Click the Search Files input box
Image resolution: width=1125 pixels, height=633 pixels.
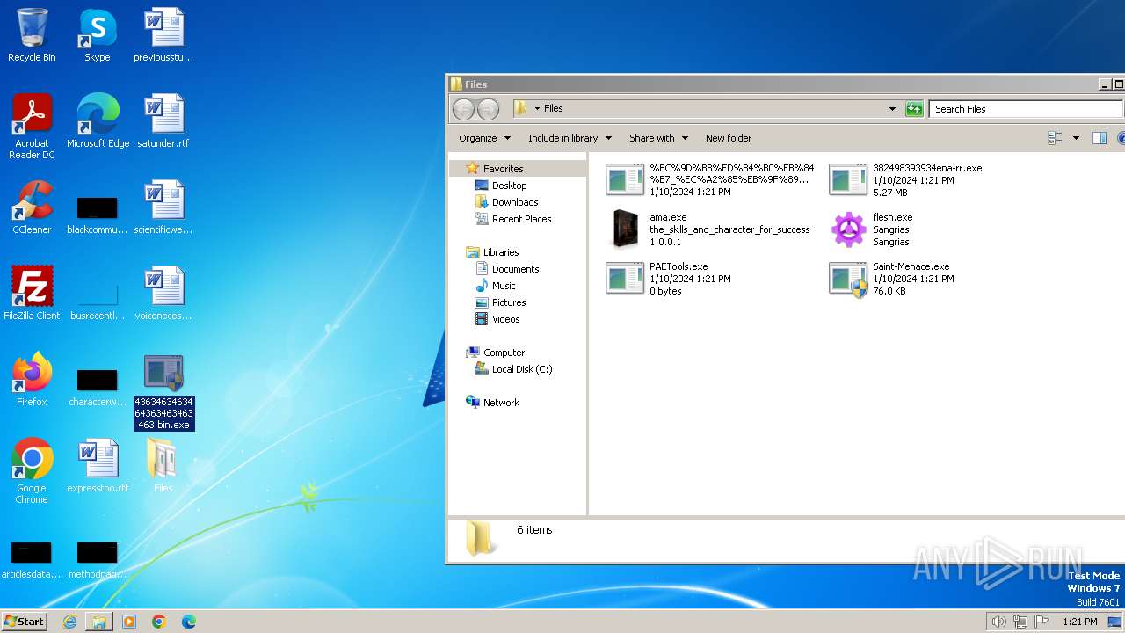tap(1025, 109)
